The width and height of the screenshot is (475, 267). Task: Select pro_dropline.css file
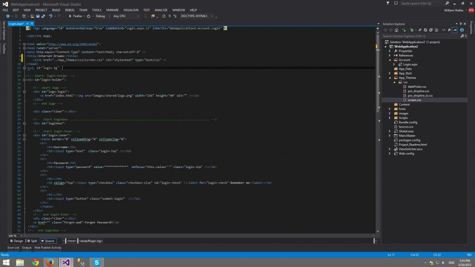418,91
